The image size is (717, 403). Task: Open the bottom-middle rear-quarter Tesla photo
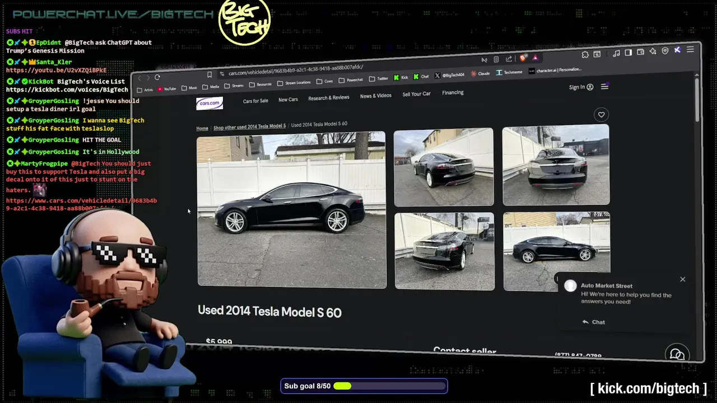tap(444, 251)
